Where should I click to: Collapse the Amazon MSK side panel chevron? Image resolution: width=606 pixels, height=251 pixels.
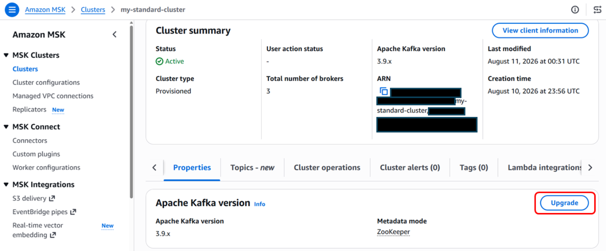(x=115, y=35)
